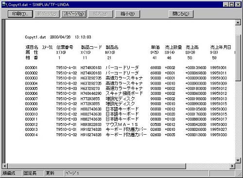The height and width of the screenshot is (178, 243).
Task: Click the 固定長 status bar pane
Action: (33, 173)
